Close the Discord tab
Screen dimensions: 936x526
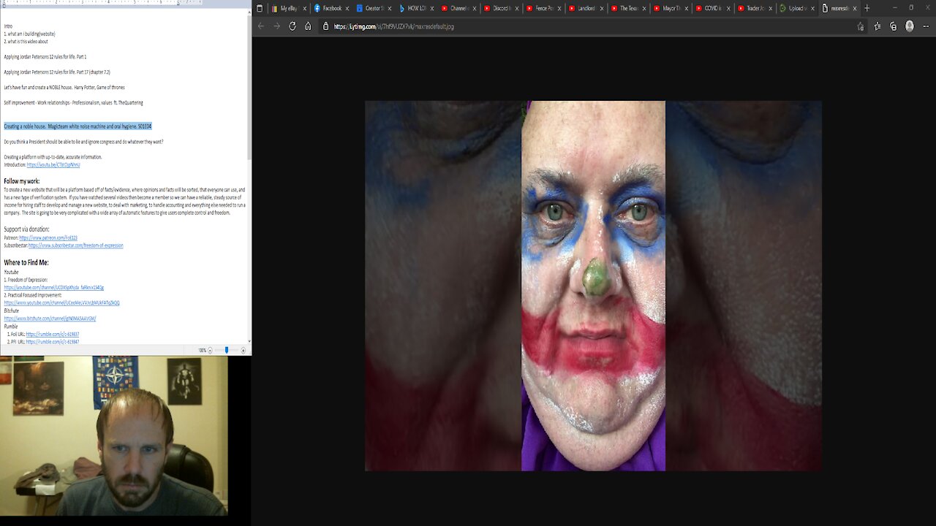click(x=517, y=8)
